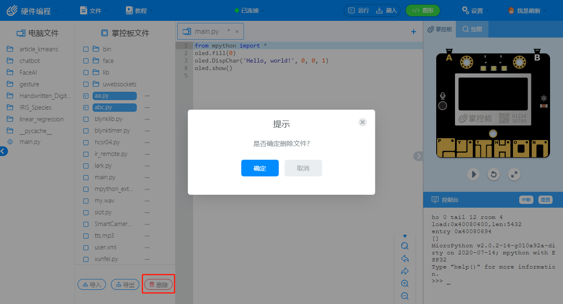Image resolution: width=563 pixels, height=304 pixels.
Task: Open the 教程 tutorial dropdown
Action: 139,10
